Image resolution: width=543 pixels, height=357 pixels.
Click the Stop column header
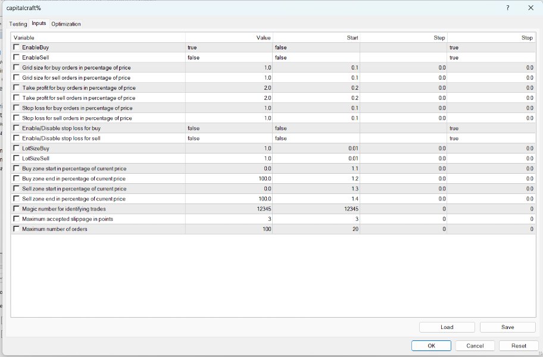tap(491, 37)
